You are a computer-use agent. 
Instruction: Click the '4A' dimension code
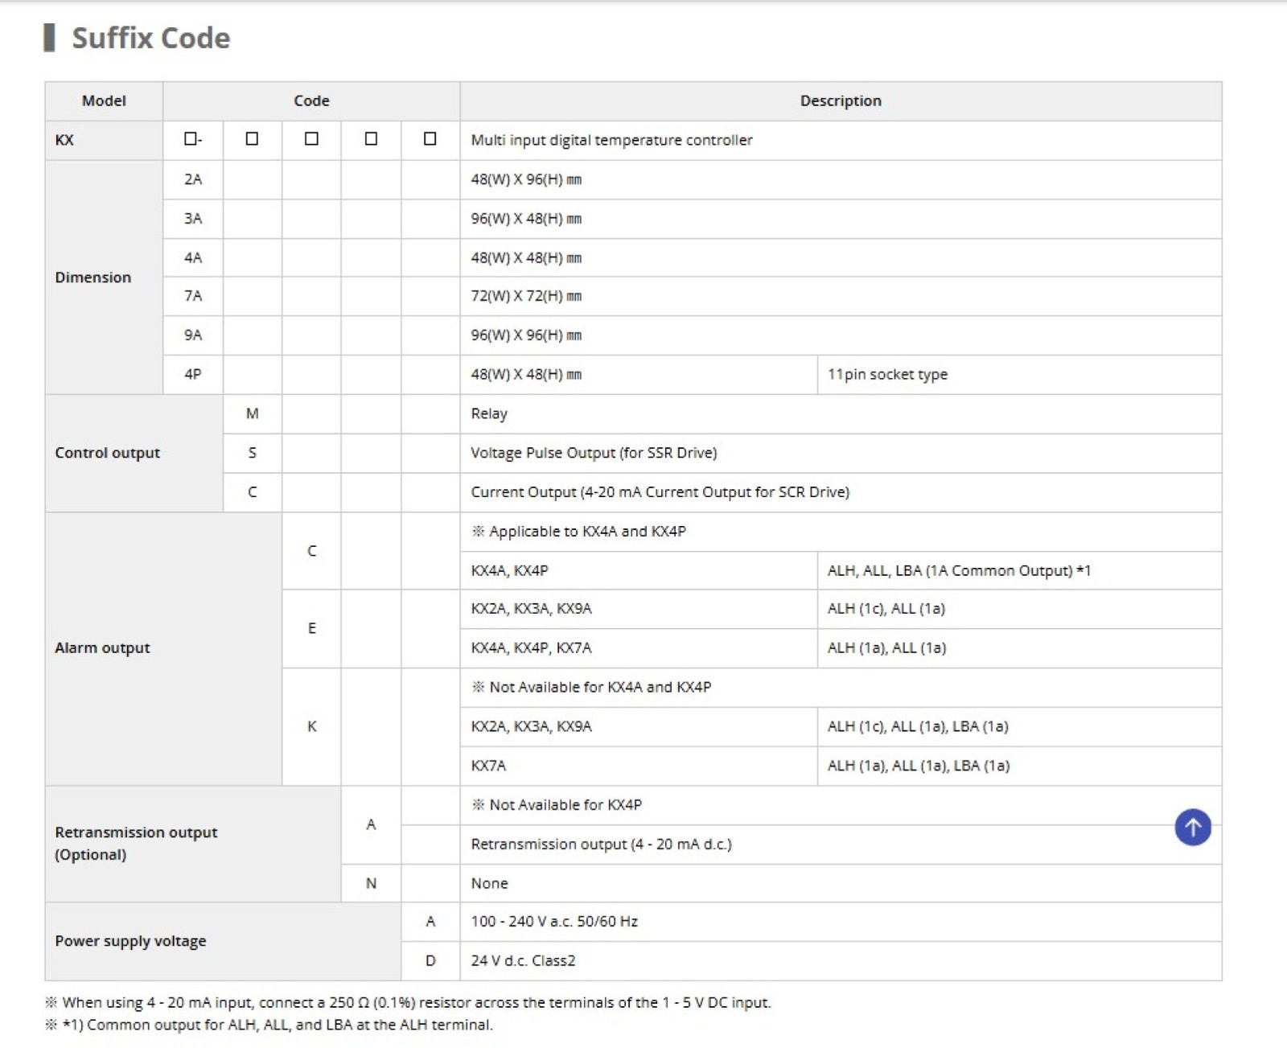pyautogui.click(x=193, y=257)
